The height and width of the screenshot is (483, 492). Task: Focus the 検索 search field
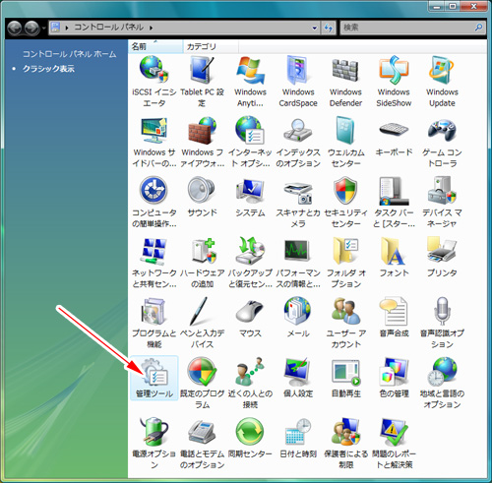click(x=412, y=28)
